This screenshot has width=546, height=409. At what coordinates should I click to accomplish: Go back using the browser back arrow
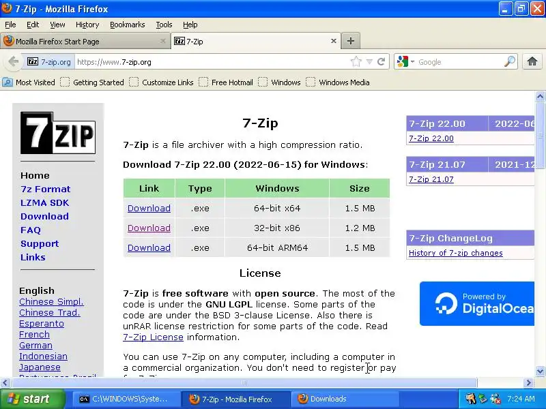(14, 62)
